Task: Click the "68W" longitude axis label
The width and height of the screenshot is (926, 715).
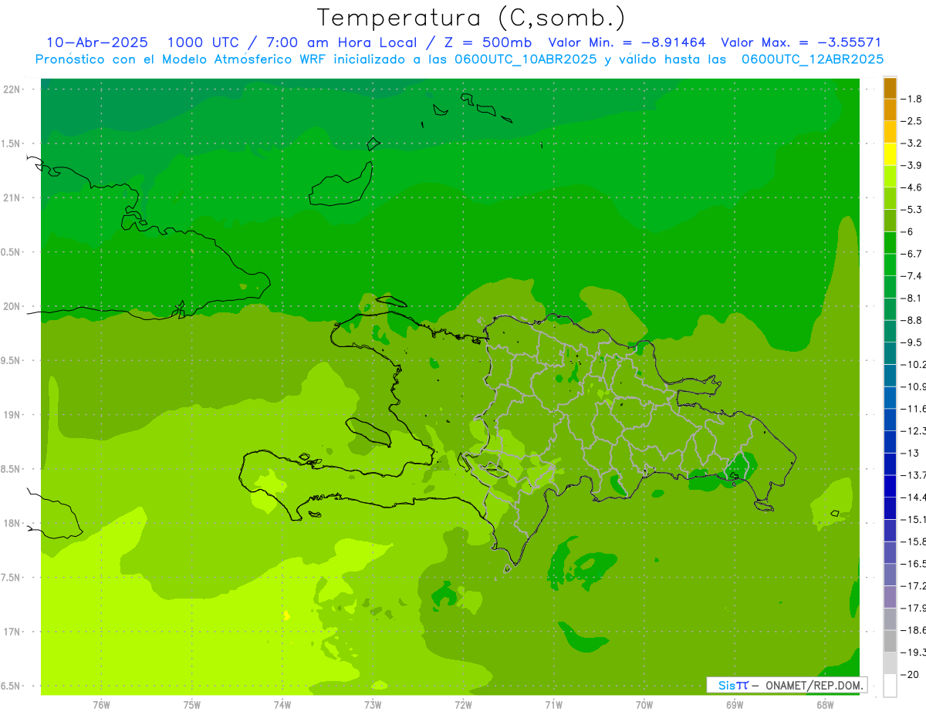Action: (x=825, y=704)
